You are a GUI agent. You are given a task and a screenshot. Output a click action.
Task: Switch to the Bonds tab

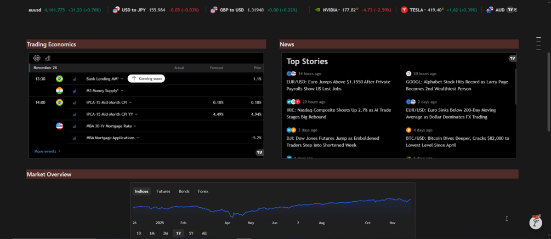pyautogui.click(x=184, y=191)
